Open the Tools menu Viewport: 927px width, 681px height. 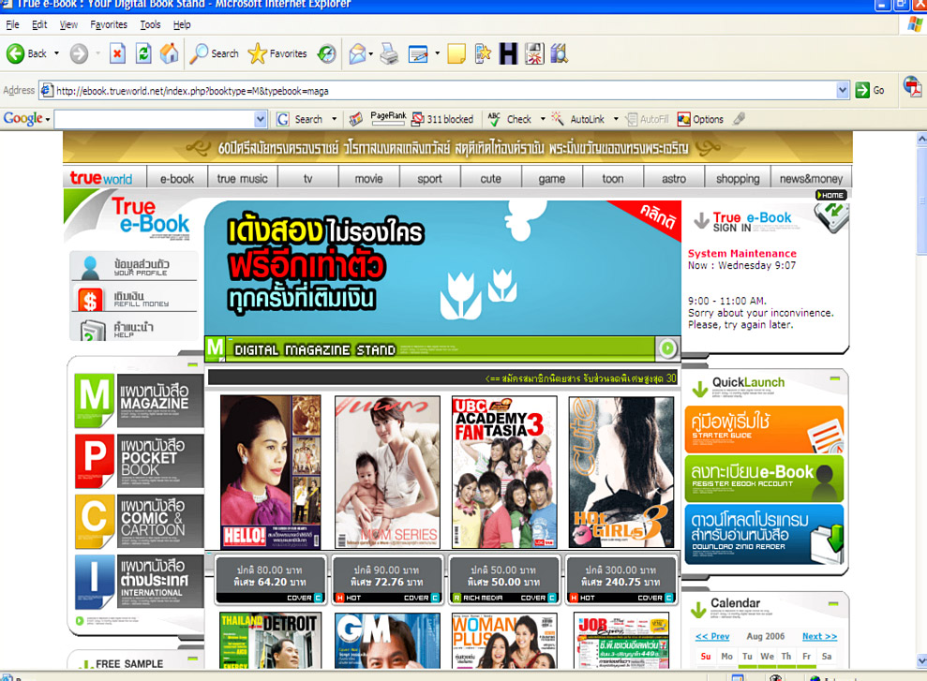pos(150,24)
